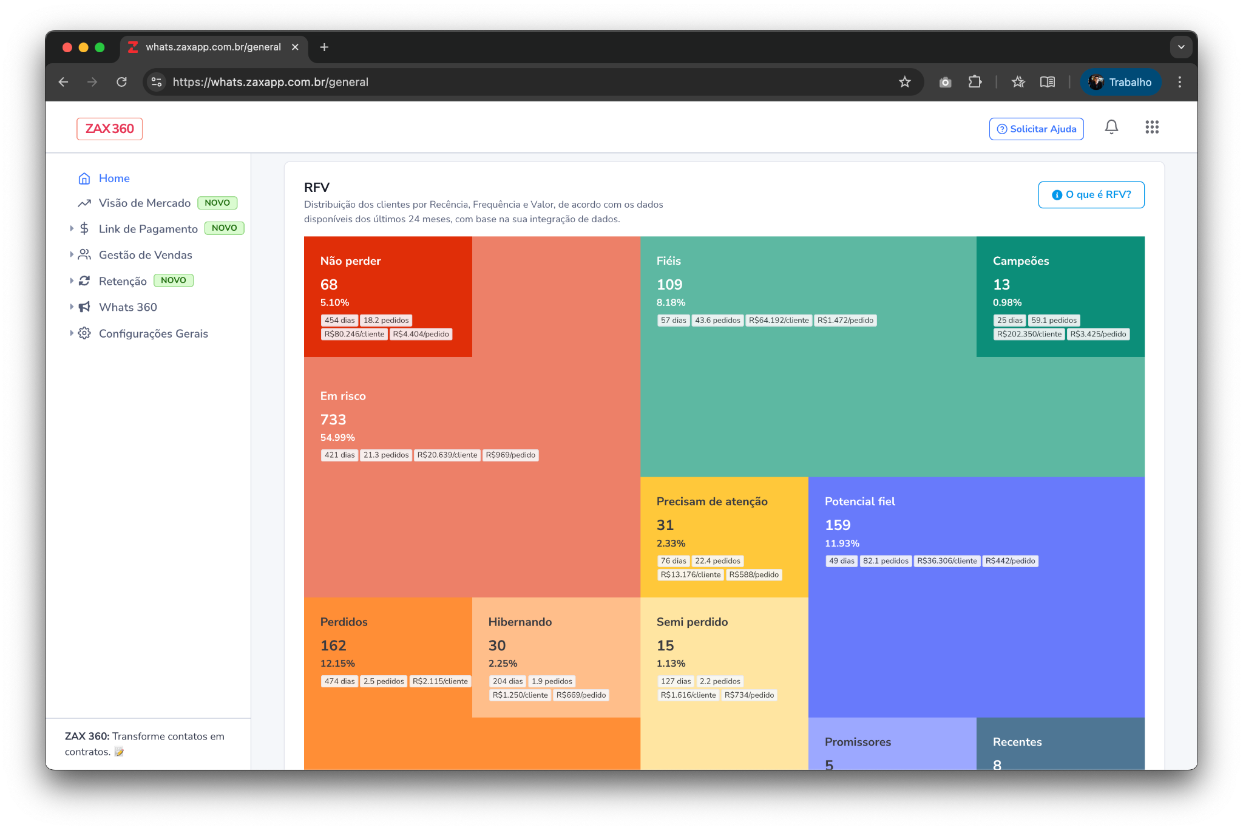The image size is (1243, 830).
Task: Click the "O que é RFV?" button
Action: tap(1091, 195)
